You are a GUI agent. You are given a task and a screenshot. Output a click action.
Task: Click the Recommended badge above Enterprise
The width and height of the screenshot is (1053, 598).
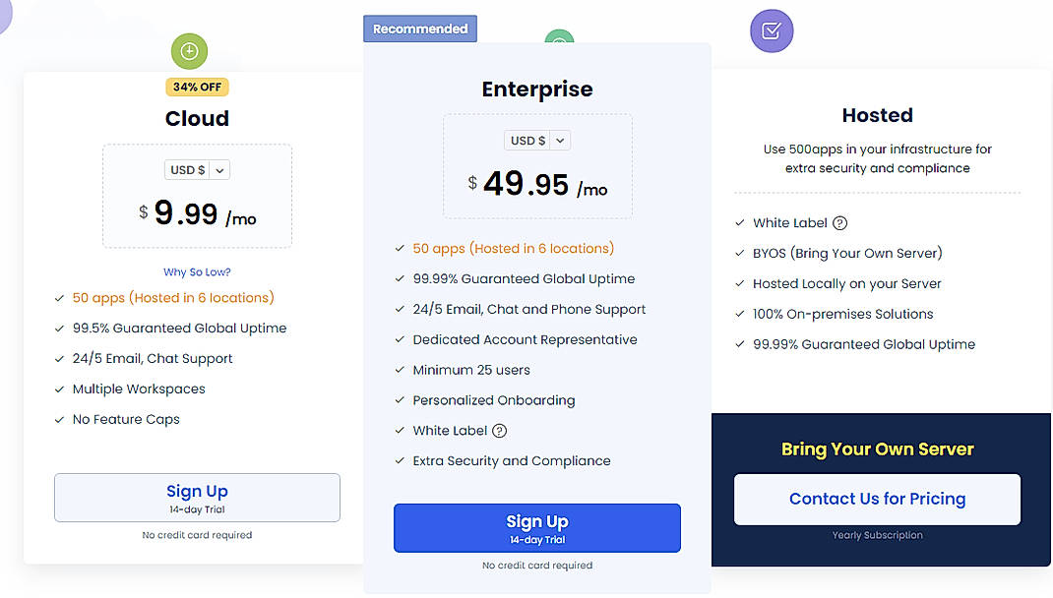(x=419, y=29)
